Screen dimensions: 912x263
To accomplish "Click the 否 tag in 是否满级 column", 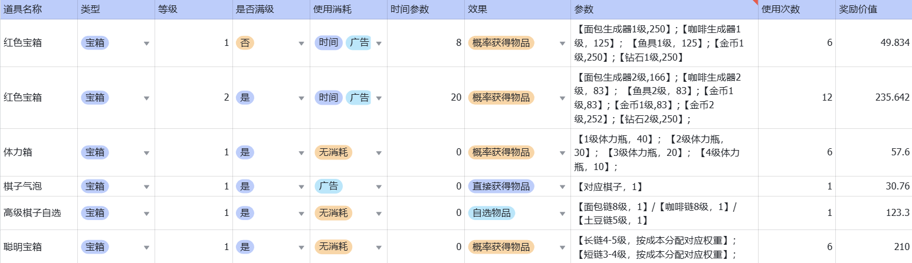I will coord(245,43).
